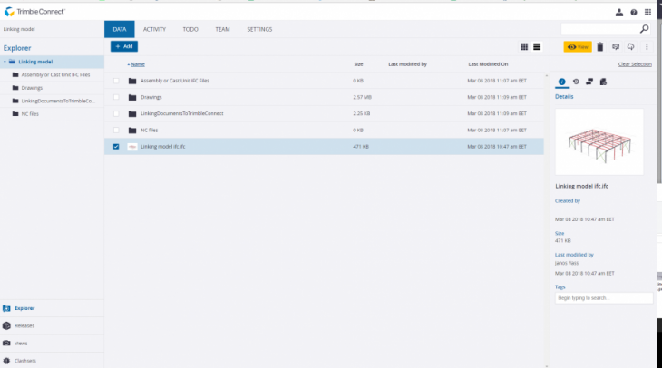Click the Tags search input field

(x=604, y=298)
